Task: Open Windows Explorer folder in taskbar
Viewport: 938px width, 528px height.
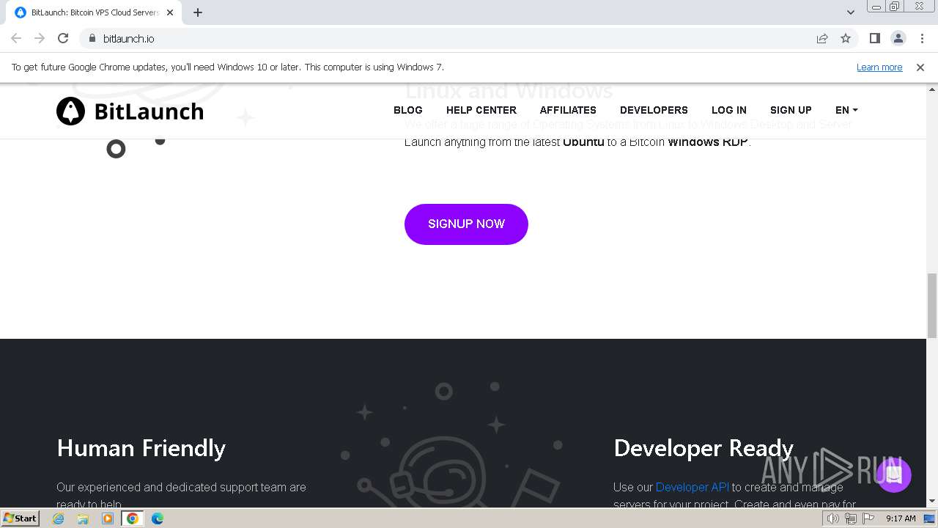Action: [83, 518]
